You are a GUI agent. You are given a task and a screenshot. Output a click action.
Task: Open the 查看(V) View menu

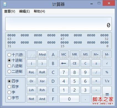coord(10,11)
